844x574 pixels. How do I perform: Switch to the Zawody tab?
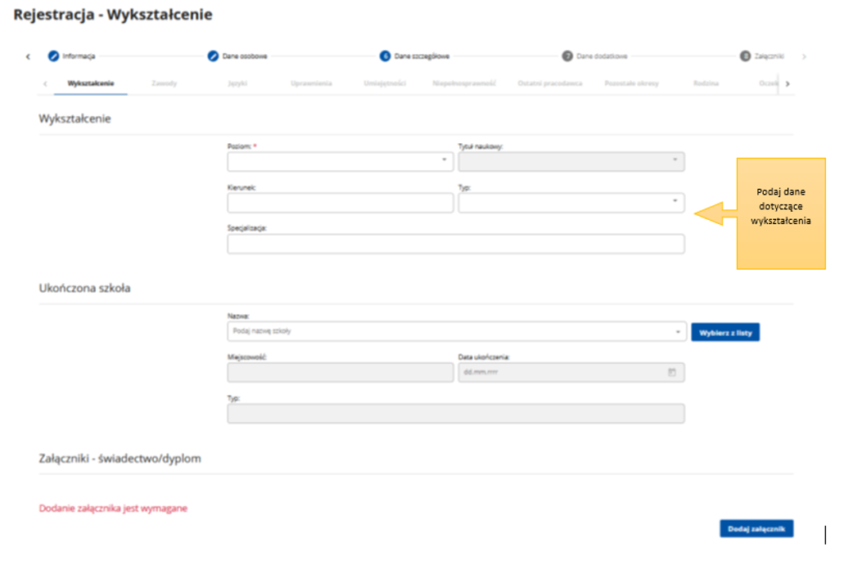pos(164,83)
